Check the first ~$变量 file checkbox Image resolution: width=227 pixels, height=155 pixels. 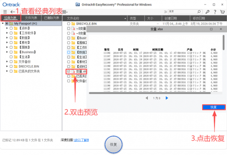coord(69,28)
